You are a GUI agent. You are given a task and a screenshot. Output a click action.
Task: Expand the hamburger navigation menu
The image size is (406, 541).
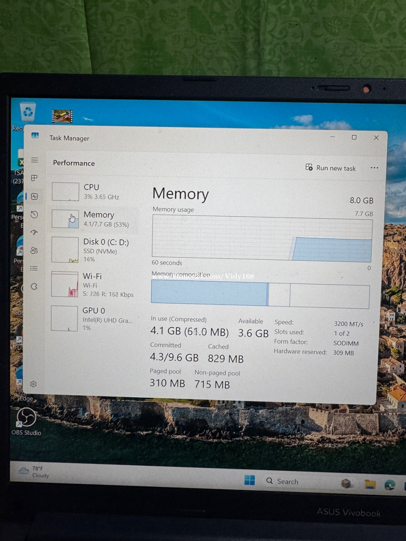(x=34, y=160)
